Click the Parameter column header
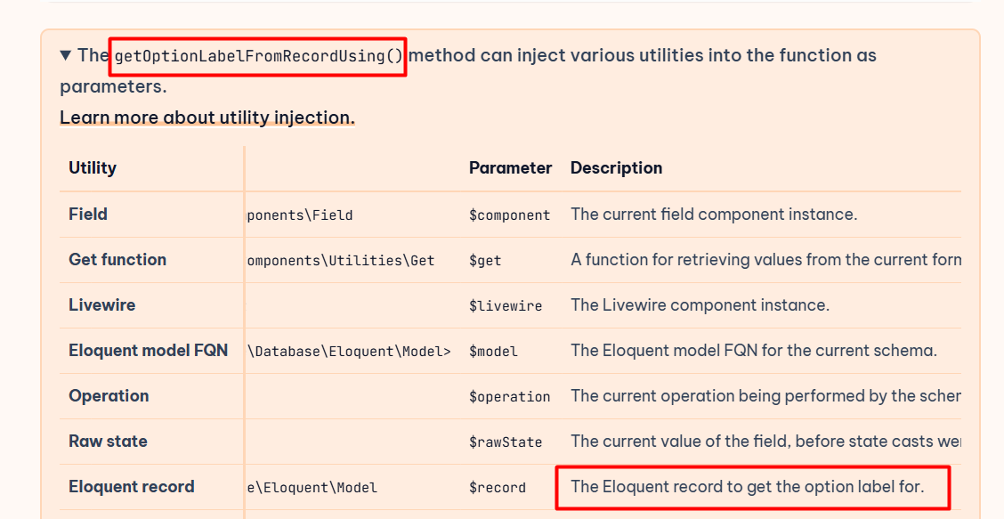The image size is (1004, 519). tap(510, 168)
